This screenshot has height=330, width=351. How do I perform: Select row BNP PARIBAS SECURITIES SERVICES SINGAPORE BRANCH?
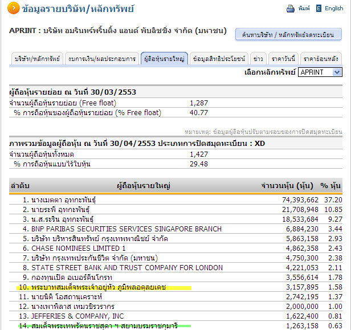point(175,229)
